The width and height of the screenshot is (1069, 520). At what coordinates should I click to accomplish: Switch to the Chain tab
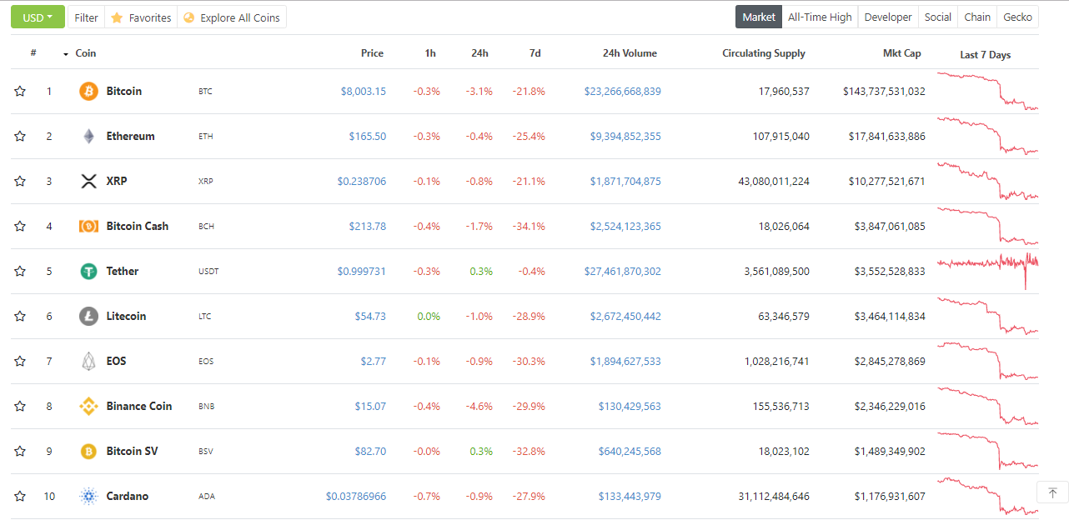[977, 17]
